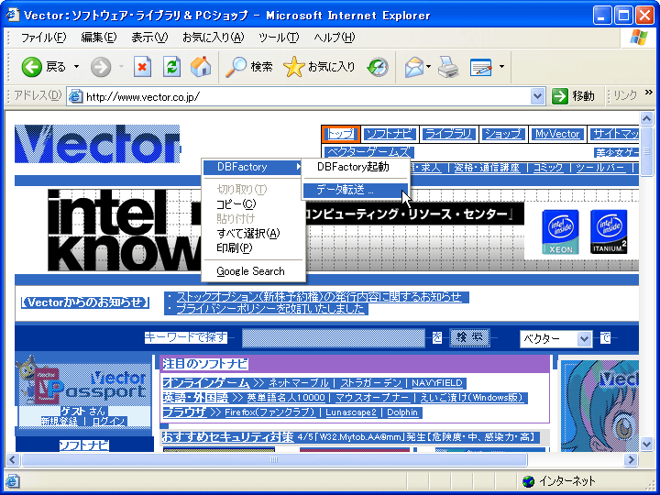Click the オンラインゲーム link
The height and width of the screenshot is (495, 660).
(x=206, y=383)
